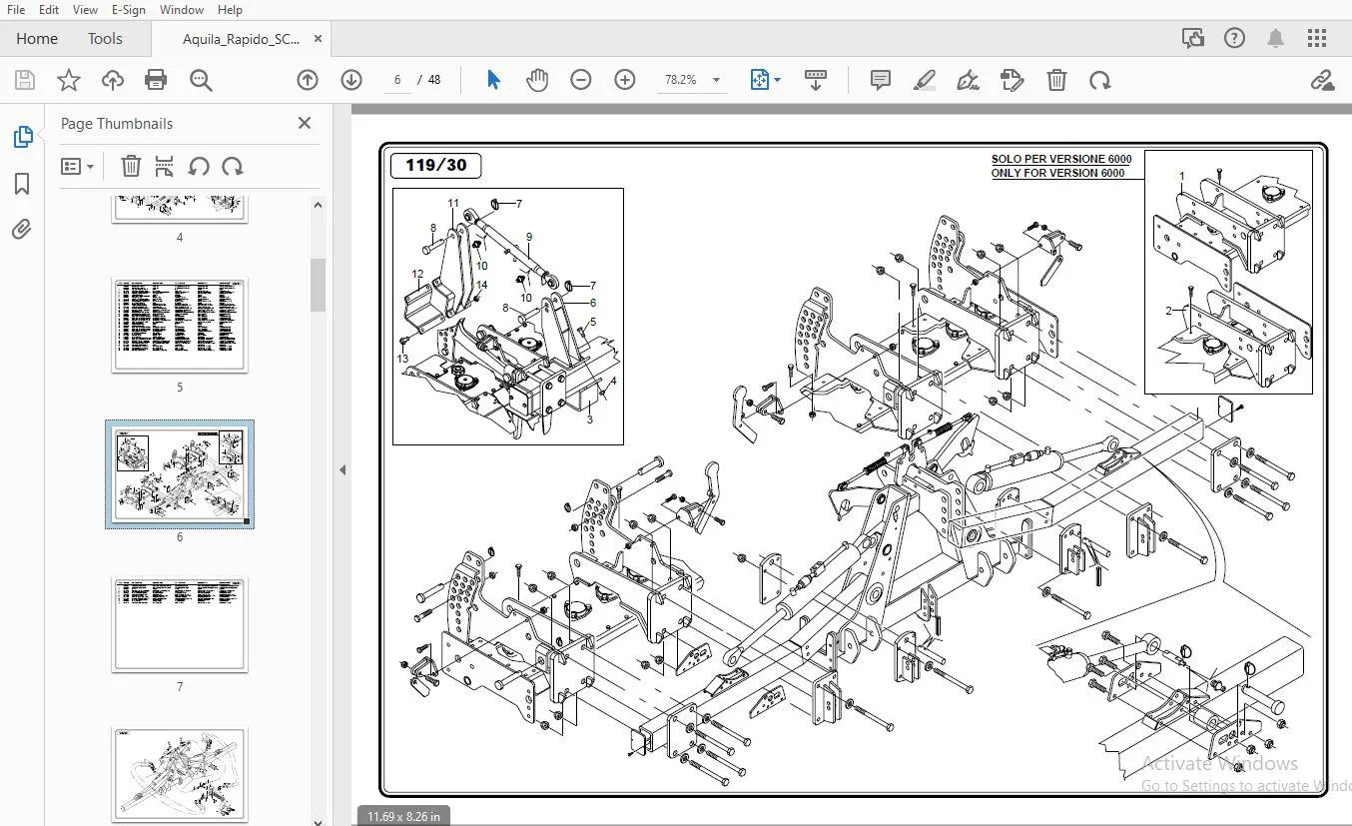The width and height of the screenshot is (1352, 826).
Task: Show the Page Thumbnails sidebar icon
Action: (22, 137)
